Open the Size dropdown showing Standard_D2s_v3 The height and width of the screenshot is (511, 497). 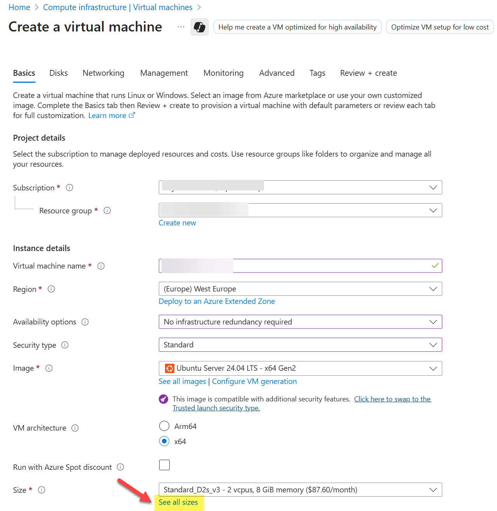point(300,490)
